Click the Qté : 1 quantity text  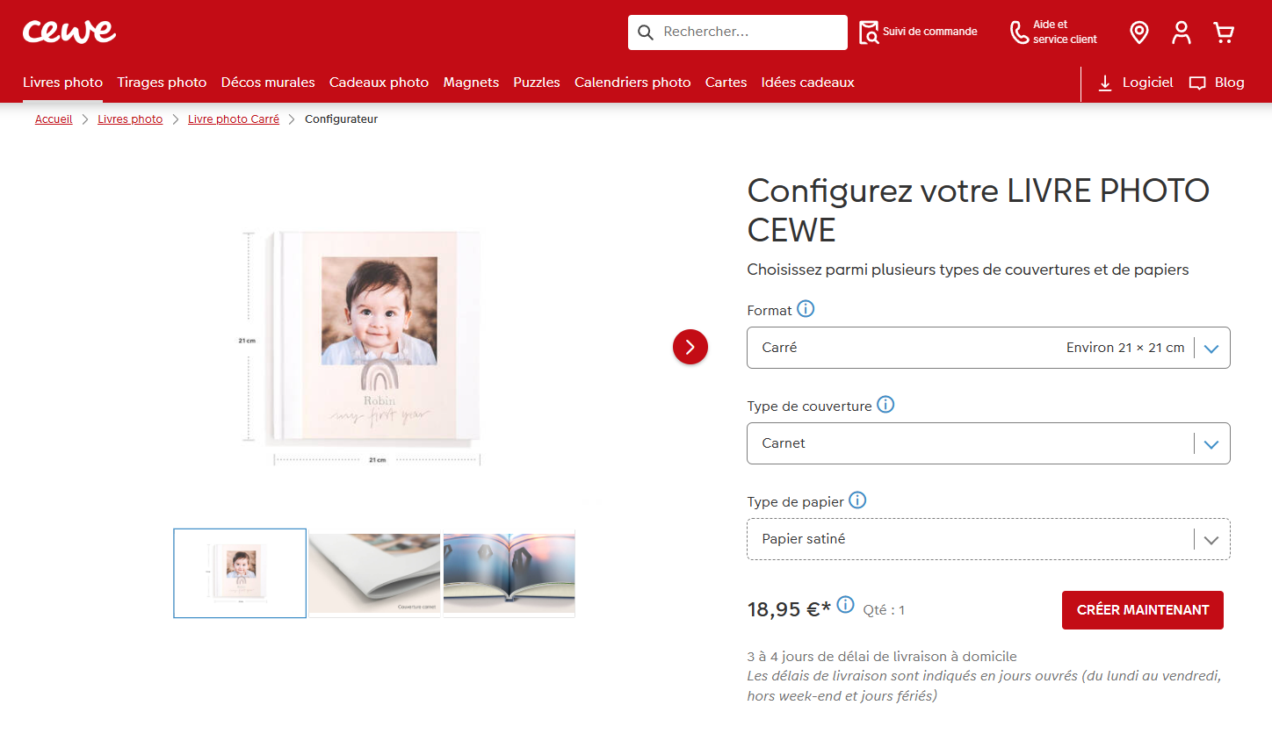884,610
